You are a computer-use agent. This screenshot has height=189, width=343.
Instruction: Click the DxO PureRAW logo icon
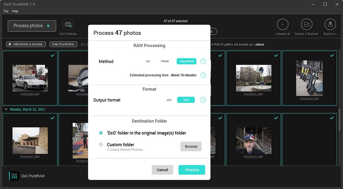tap(14, 176)
